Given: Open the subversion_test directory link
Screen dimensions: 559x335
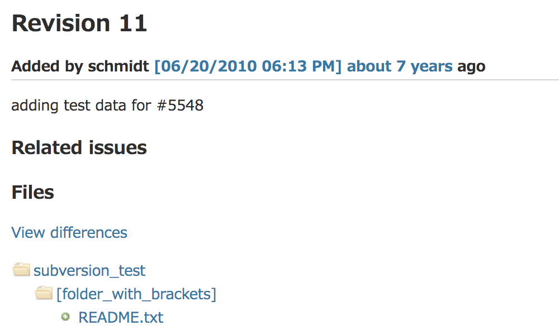Looking at the screenshot, I should (x=89, y=271).
